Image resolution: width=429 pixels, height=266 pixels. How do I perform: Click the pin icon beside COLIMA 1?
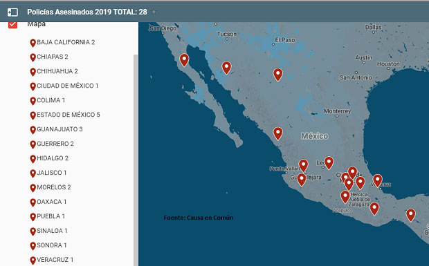[x=33, y=101]
